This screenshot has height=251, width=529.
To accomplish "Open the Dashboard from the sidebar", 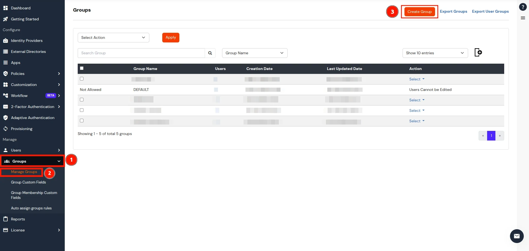I will pos(20,8).
